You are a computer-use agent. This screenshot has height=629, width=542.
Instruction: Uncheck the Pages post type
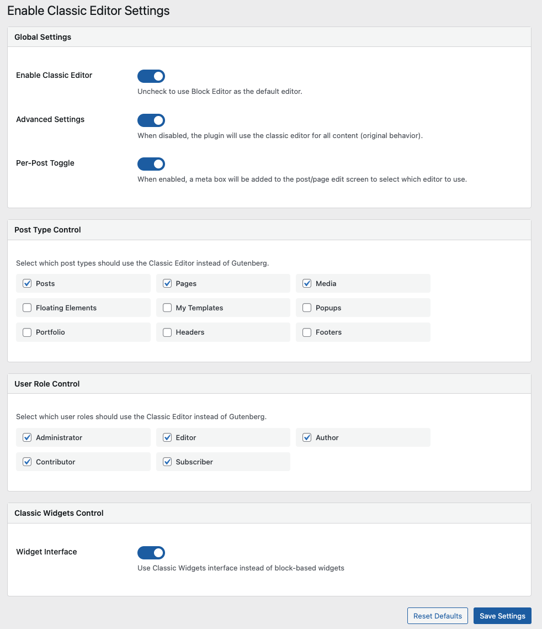[167, 283]
